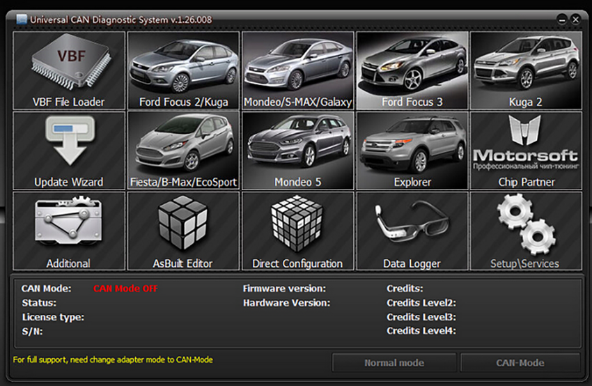Launch the AsBuilt Editor
The image size is (592, 386).
(183, 231)
